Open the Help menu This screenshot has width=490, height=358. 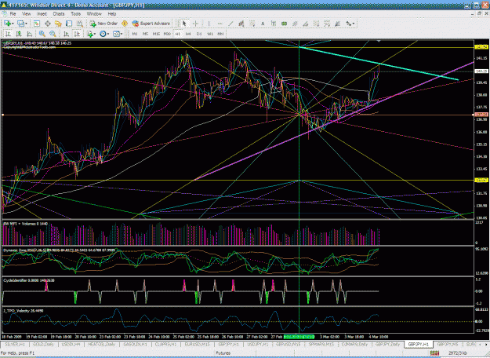point(112,14)
